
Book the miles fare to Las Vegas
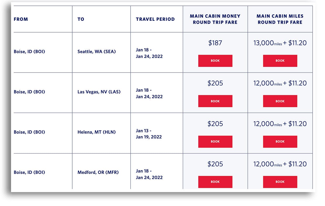[x=280, y=101]
